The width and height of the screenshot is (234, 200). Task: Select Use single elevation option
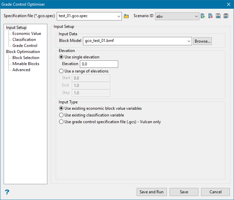(x=61, y=57)
